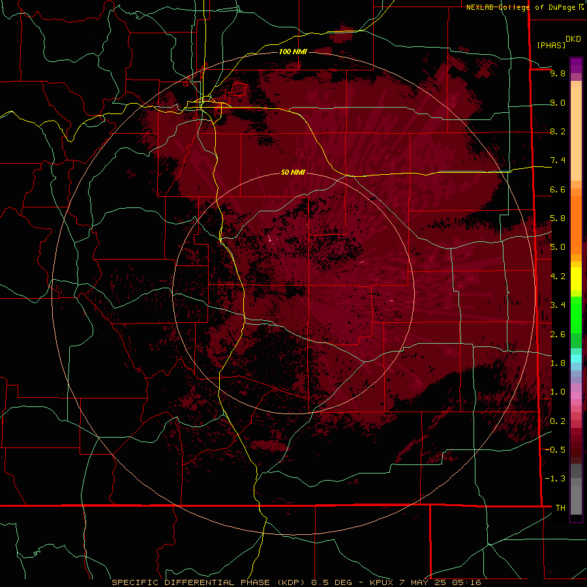587x587 pixels.
Task: Click the -1.3 scale value
Action: click(555, 479)
